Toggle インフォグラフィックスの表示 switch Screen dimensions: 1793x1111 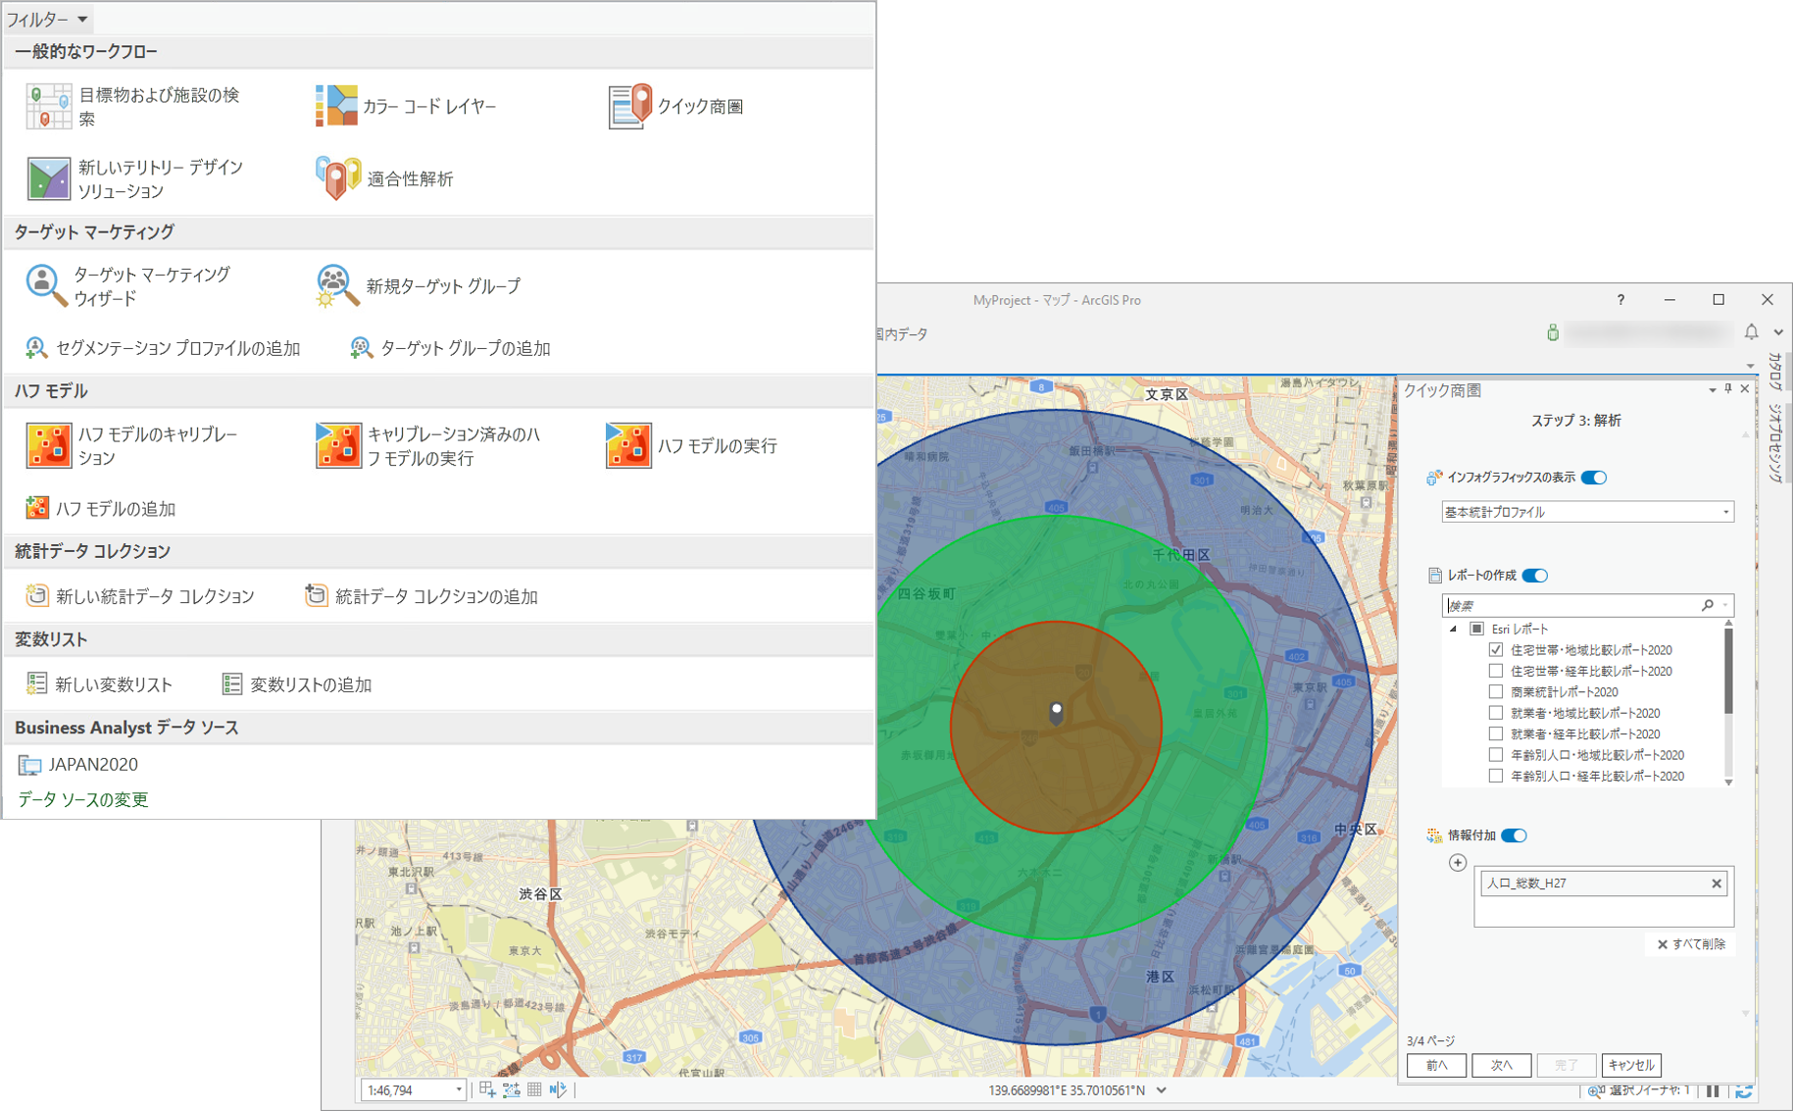click(x=1594, y=478)
